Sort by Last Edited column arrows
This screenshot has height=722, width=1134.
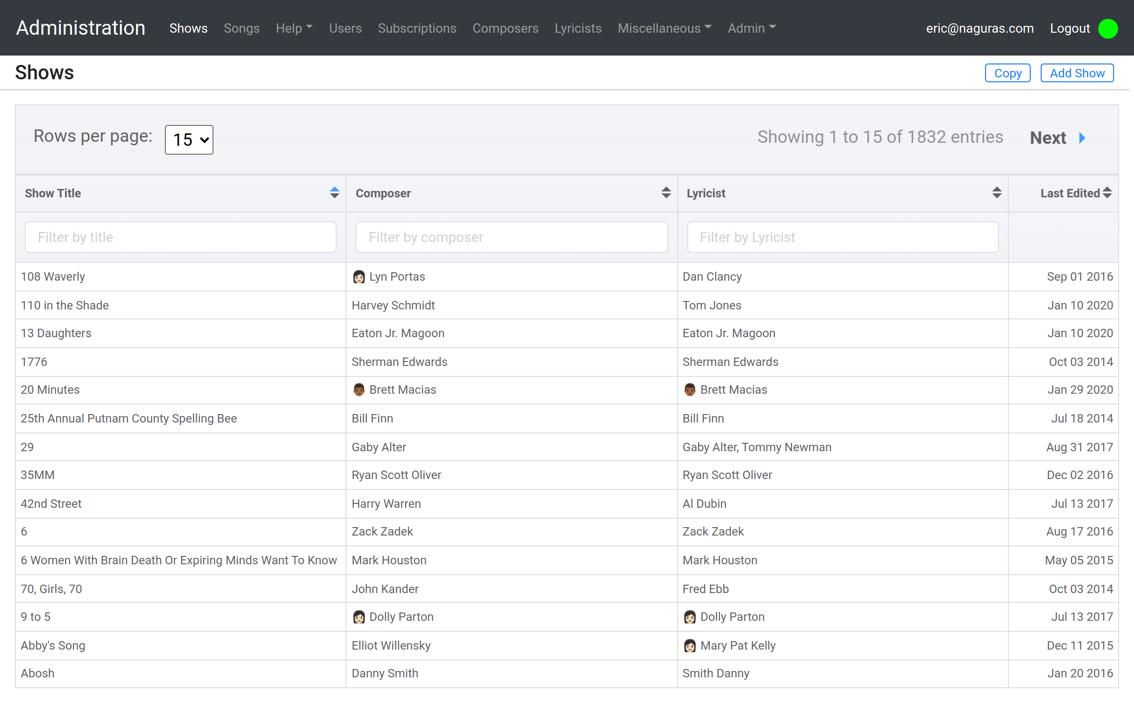(1107, 193)
